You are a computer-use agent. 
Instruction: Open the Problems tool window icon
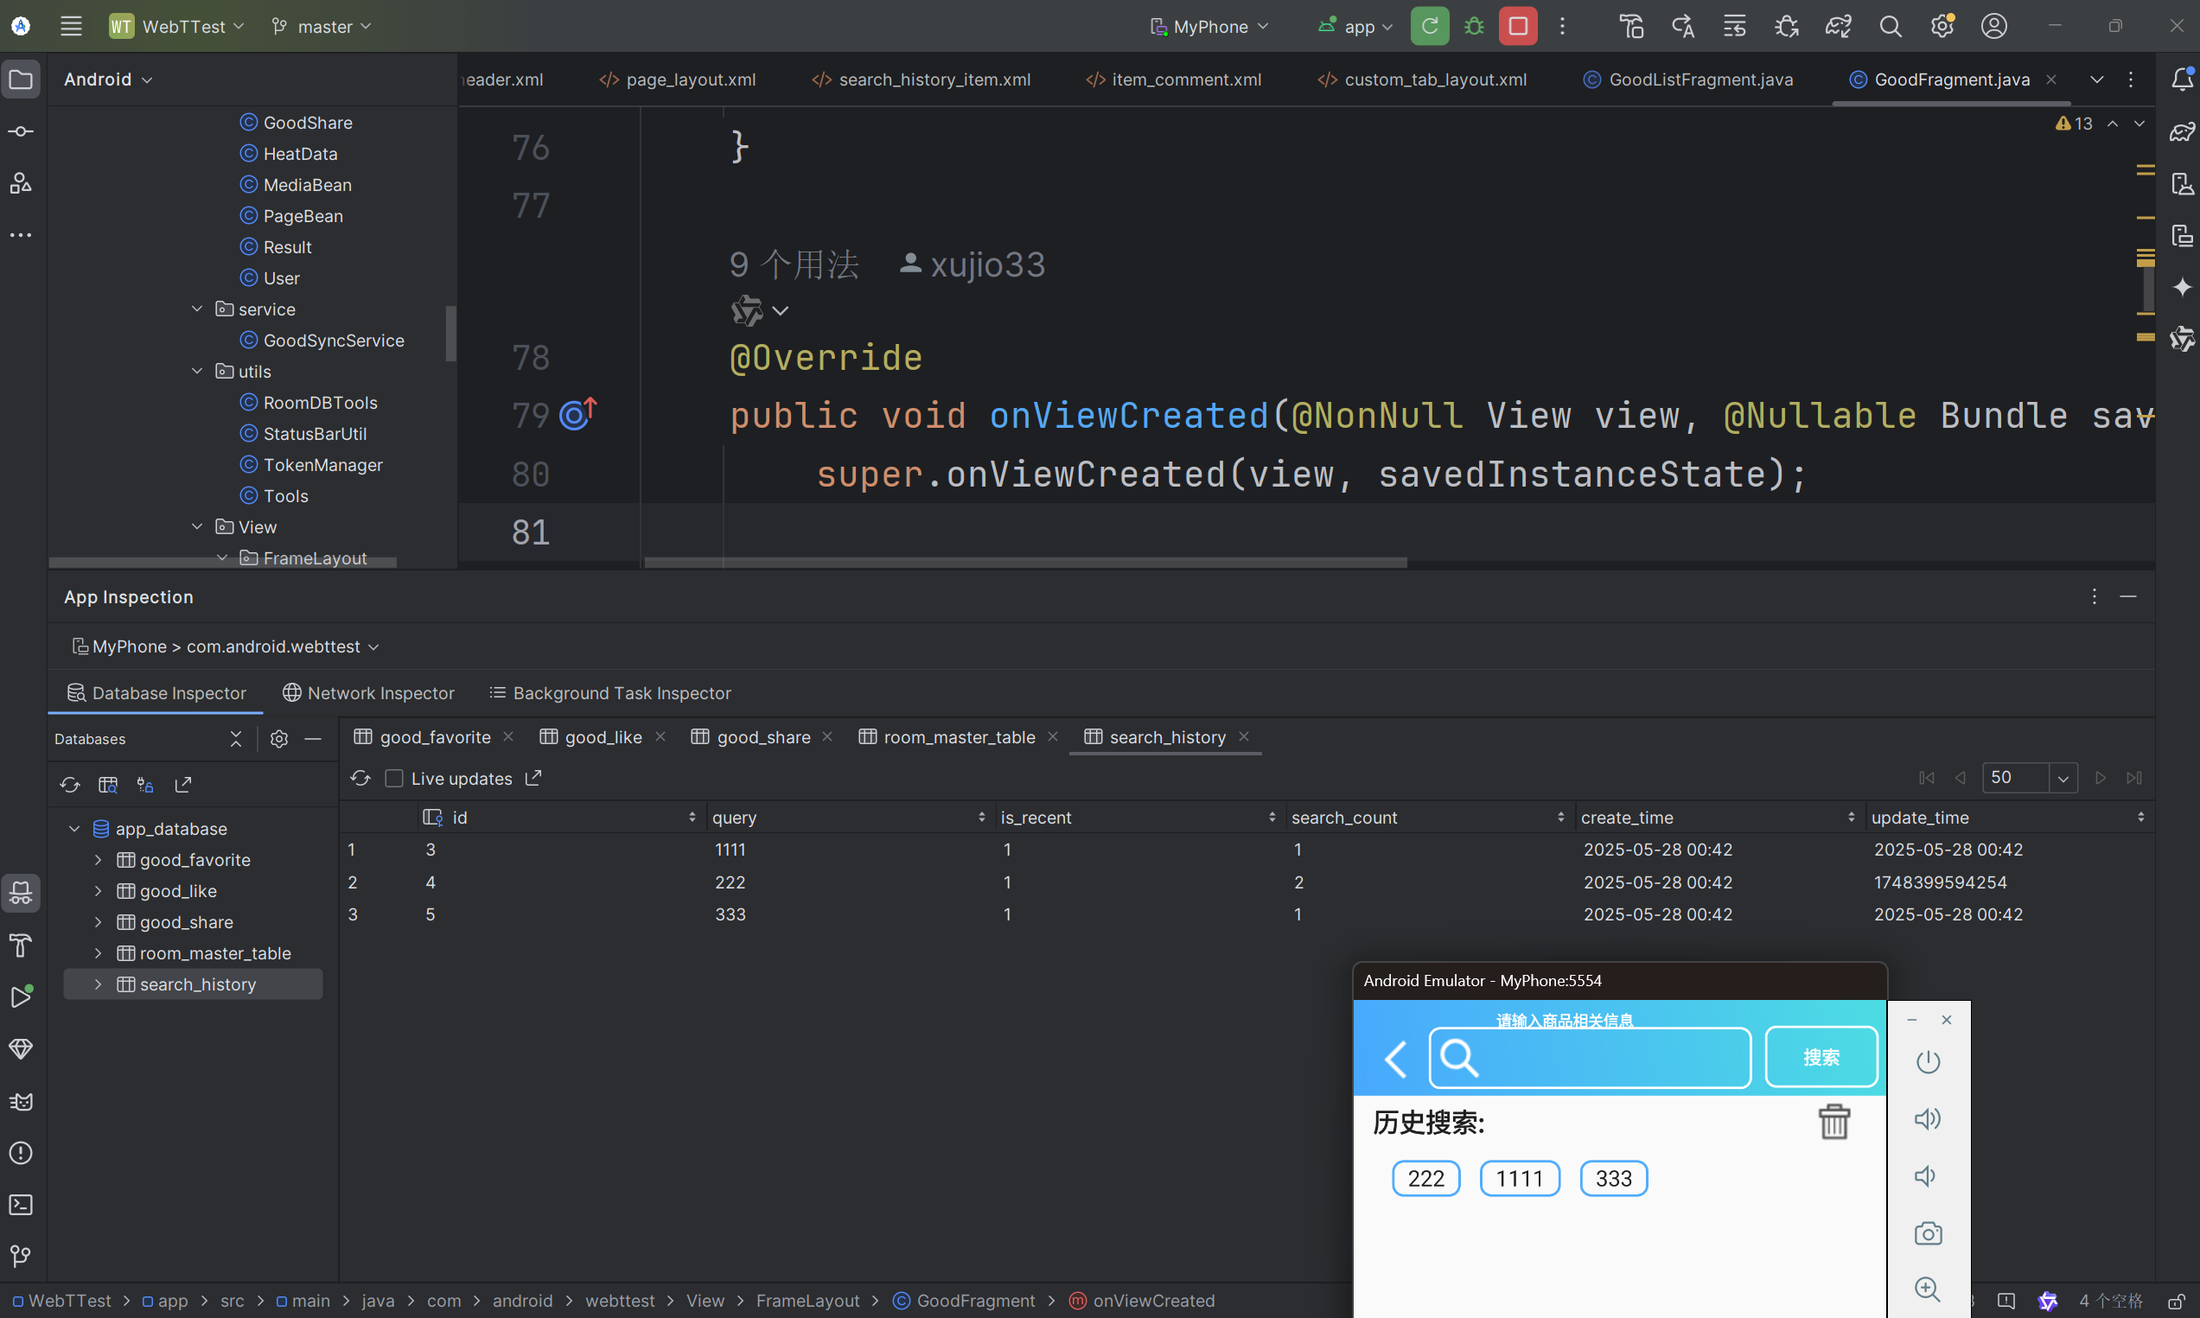click(x=21, y=1152)
